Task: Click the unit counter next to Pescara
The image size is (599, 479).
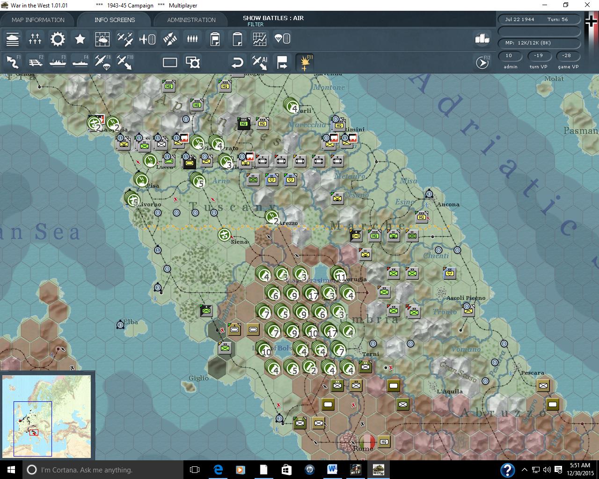Action: point(543,385)
